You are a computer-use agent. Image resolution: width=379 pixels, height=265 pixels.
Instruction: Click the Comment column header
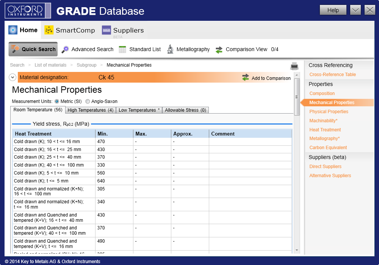(x=251, y=134)
